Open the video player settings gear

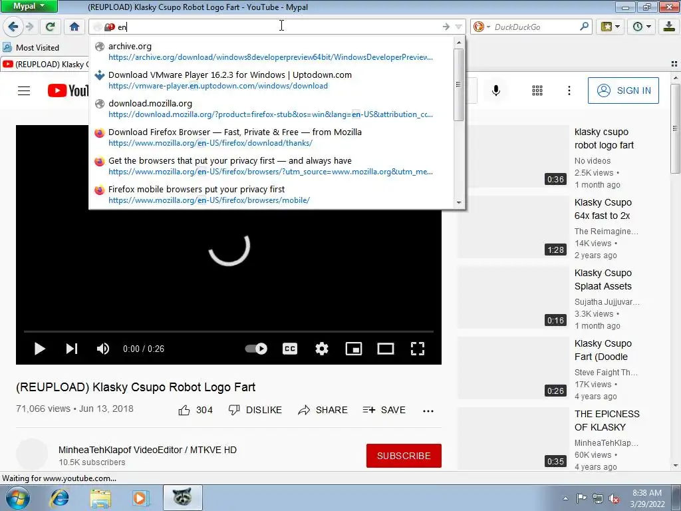pyautogui.click(x=322, y=349)
